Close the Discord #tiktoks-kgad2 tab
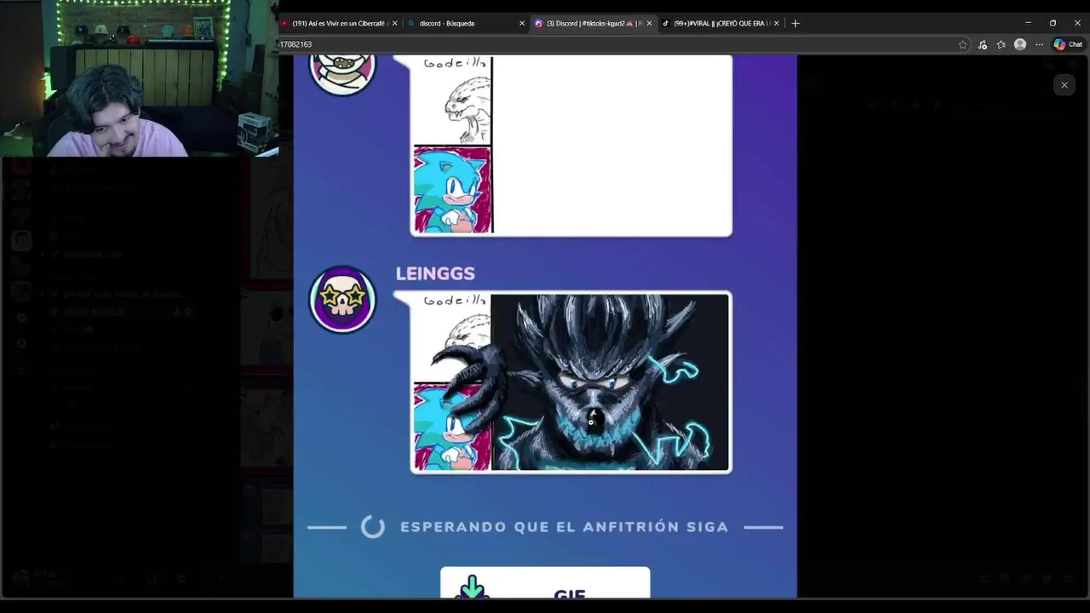Viewport: 1090px width, 613px height. pyautogui.click(x=649, y=23)
